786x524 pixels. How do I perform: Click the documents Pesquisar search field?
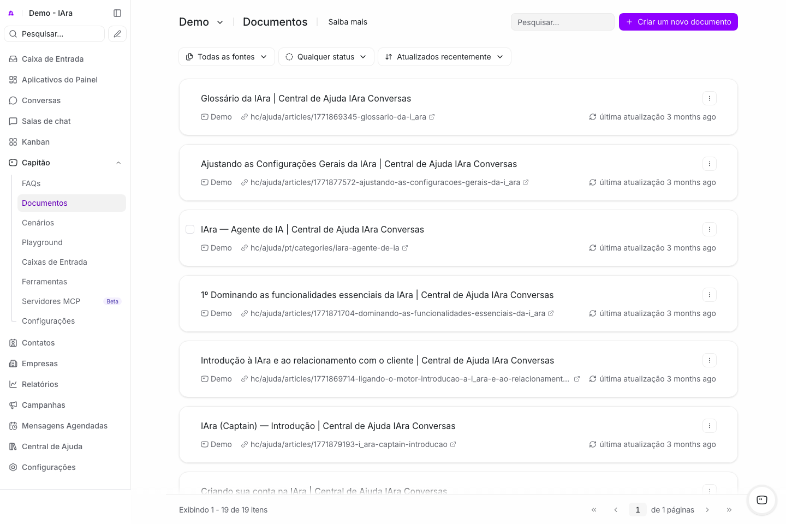pyautogui.click(x=563, y=22)
